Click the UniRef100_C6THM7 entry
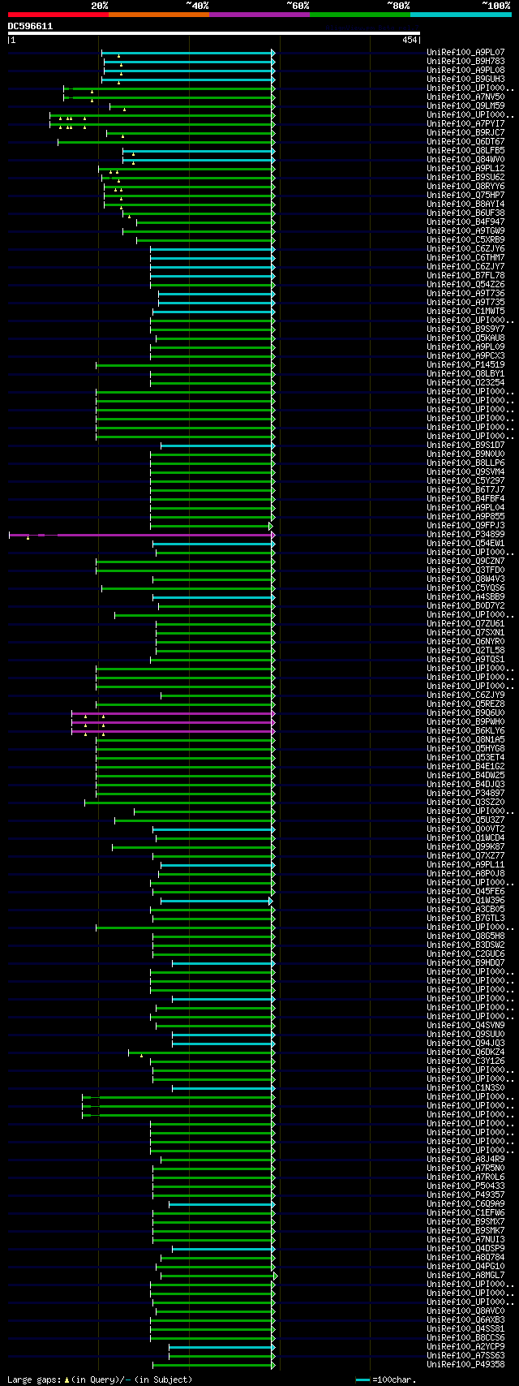Screen dimensions: 519x1386 click(465, 258)
